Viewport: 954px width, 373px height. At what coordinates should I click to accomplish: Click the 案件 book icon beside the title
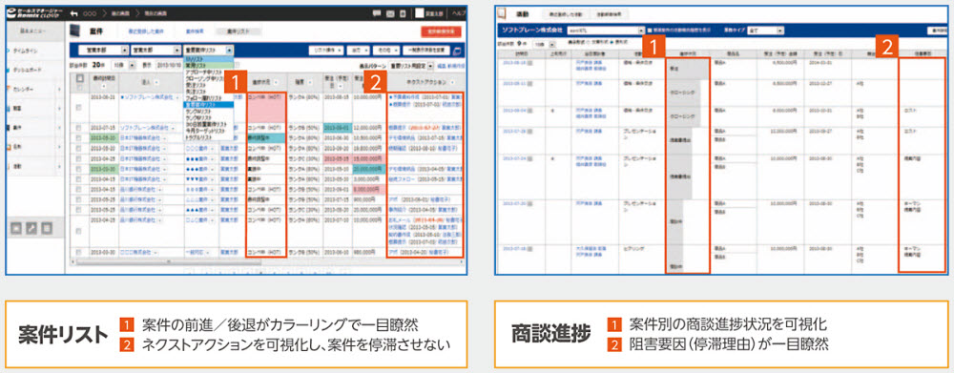coord(75,31)
